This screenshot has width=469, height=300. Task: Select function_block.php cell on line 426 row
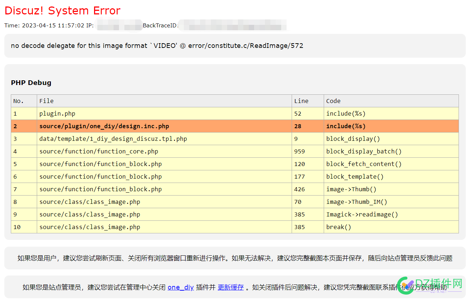(x=164, y=189)
